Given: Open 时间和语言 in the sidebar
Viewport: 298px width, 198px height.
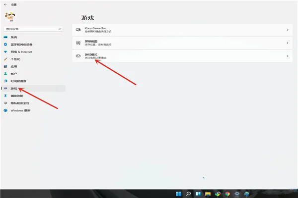Looking at the screenshot, I should pos(18,81).
